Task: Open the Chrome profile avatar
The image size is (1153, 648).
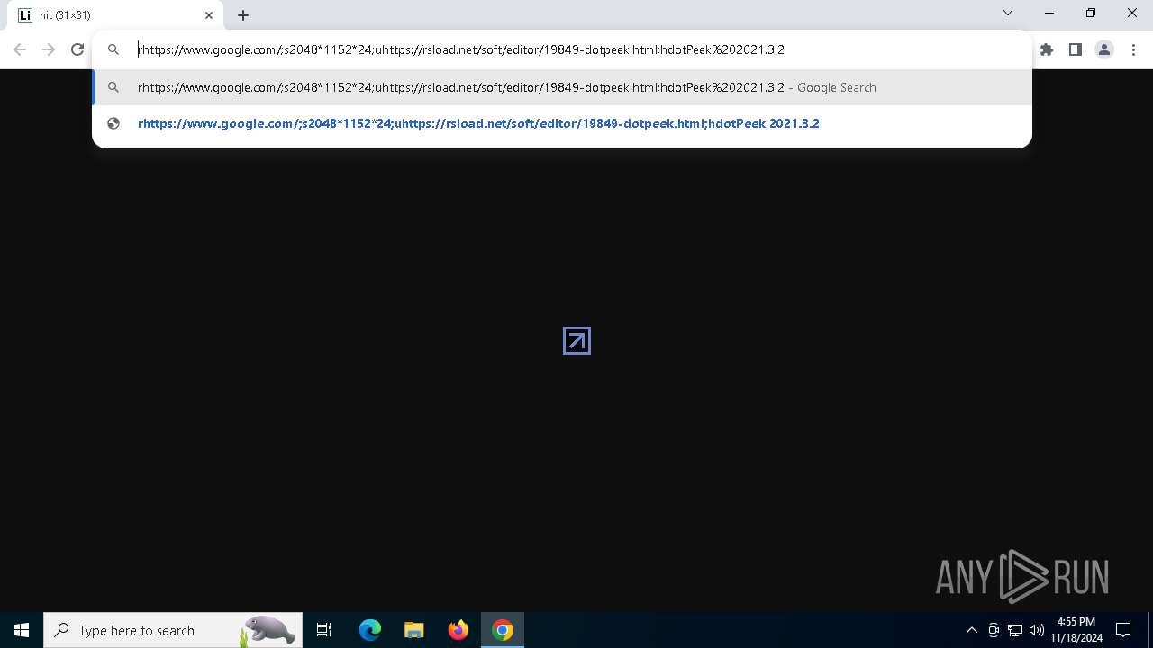Action: tap(1104, 49)
